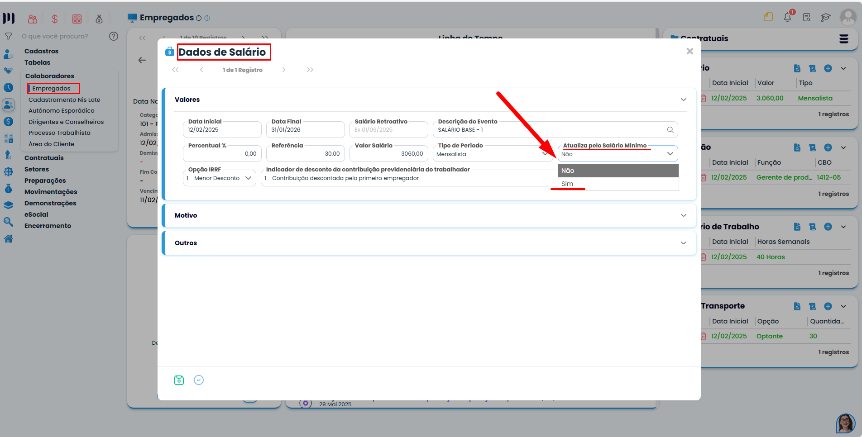Screen dimensions: 862x437
Task: Collapse the Valores section
Action: [x=683, y=100]
